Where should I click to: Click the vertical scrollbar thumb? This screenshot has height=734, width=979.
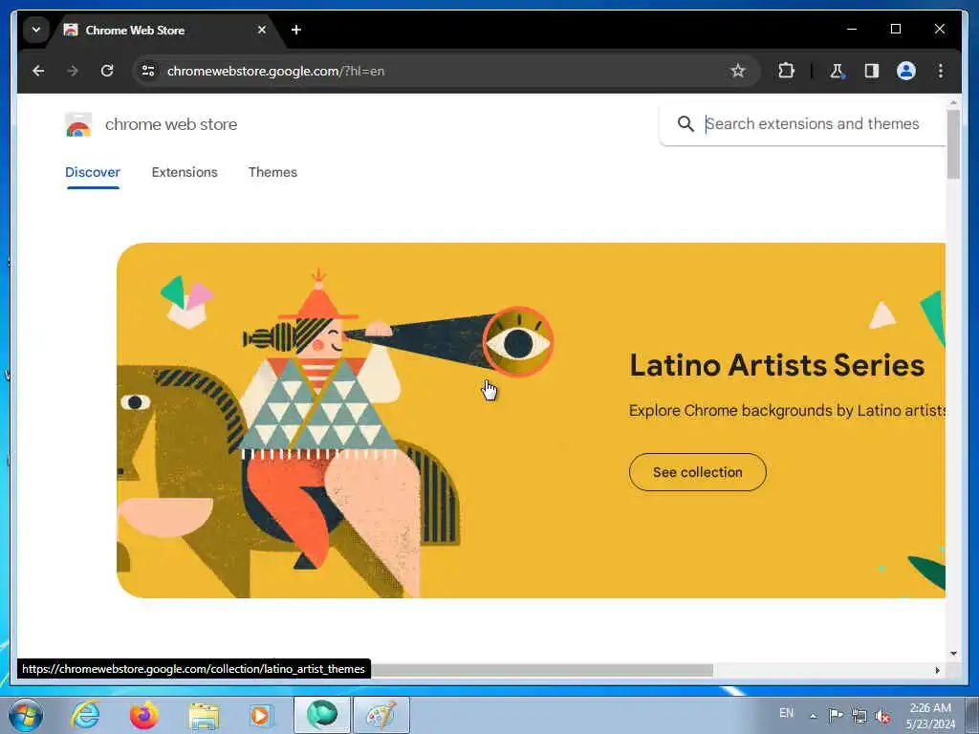point(953,145)
